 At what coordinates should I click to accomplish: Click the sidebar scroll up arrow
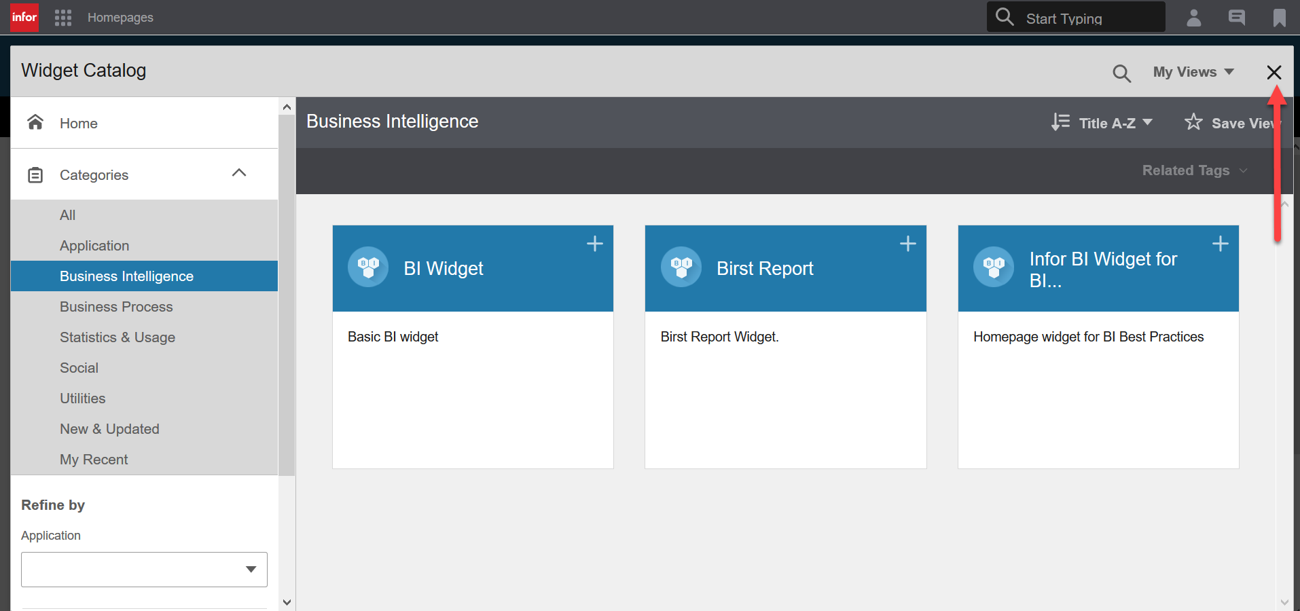287,107
